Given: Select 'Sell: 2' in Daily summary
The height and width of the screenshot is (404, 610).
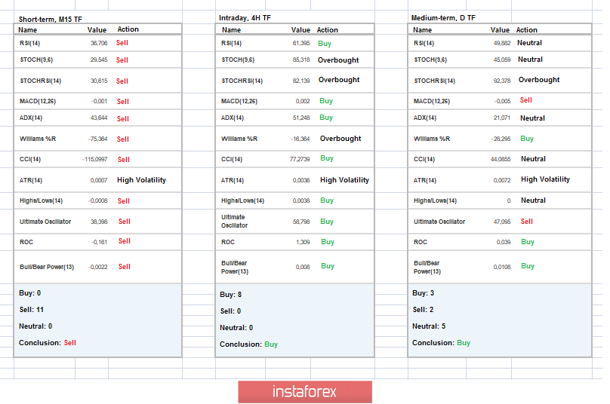Looking at the screenshot, I should point(424,310).
